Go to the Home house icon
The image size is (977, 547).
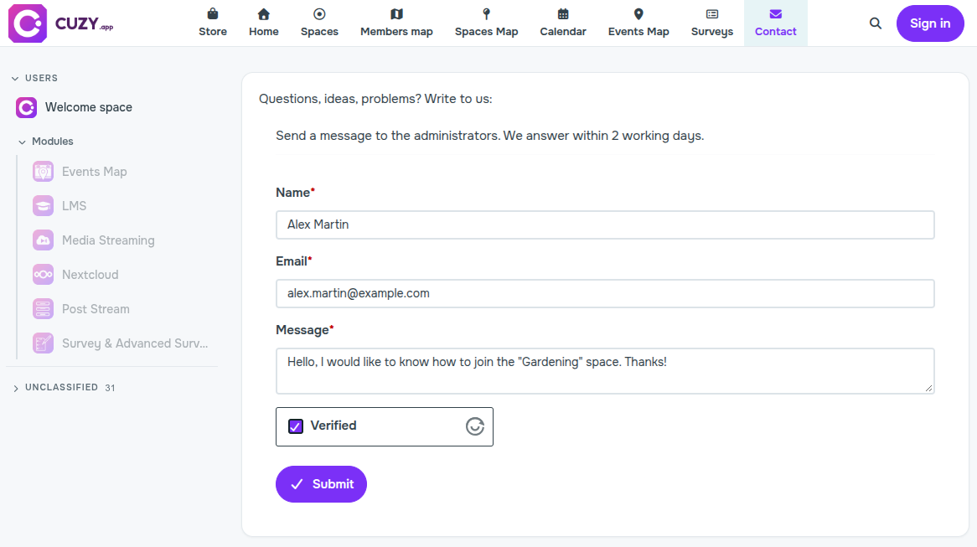264,13
